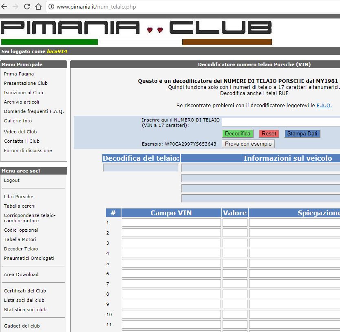Click the logged-in username luca914
This screenshot has width=340, height=332.
pos(57,51)
